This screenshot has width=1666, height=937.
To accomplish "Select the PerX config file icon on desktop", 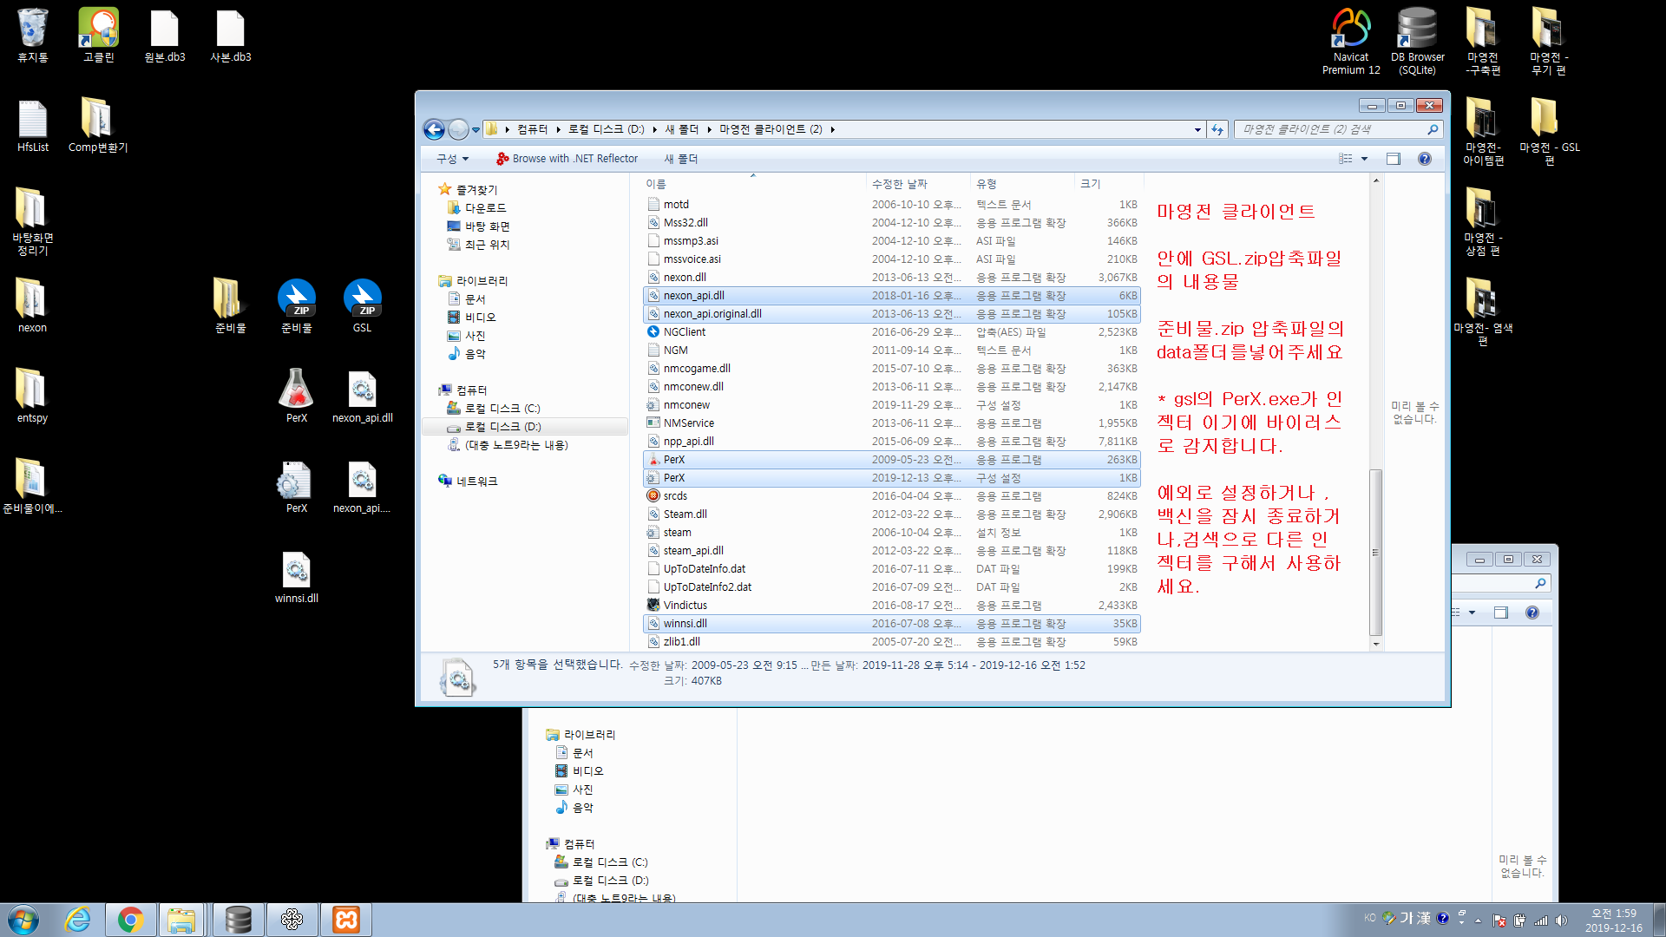I will [296, 487].
